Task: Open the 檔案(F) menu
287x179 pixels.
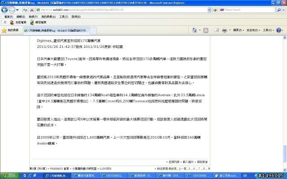Action: coord(9,17)
